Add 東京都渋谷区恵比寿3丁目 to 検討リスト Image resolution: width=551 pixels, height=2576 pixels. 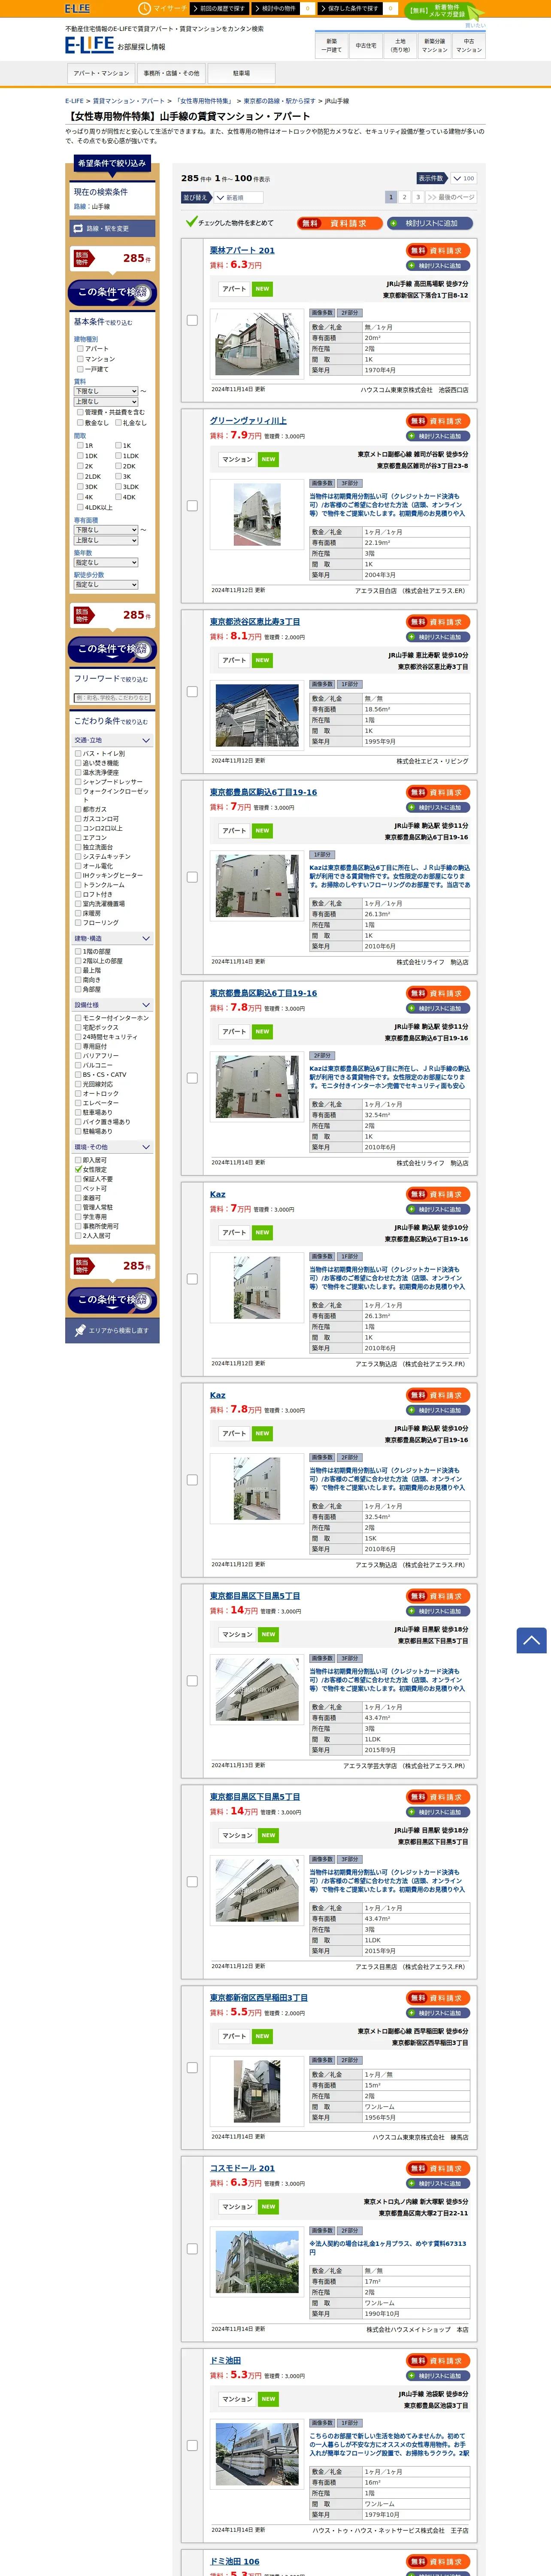(438, 637)
